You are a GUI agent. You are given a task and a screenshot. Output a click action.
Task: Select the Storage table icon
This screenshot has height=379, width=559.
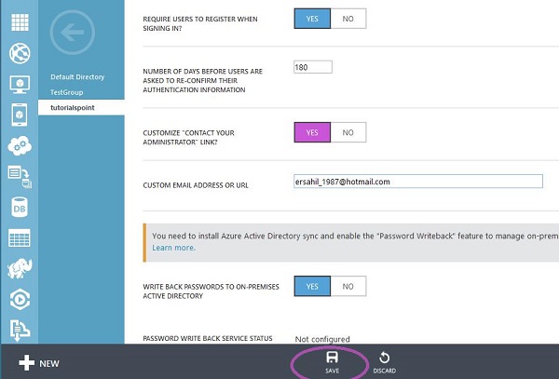click(x=20, y=237)
